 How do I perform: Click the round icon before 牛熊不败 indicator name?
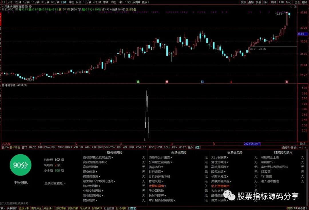click(3, 85)
